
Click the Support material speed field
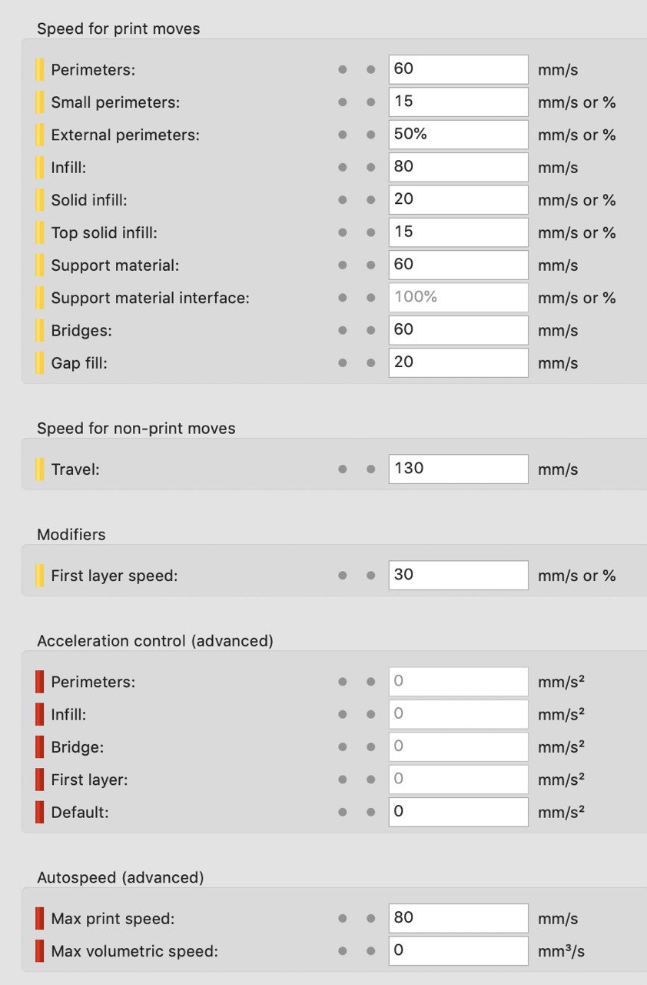coord(458,265)
